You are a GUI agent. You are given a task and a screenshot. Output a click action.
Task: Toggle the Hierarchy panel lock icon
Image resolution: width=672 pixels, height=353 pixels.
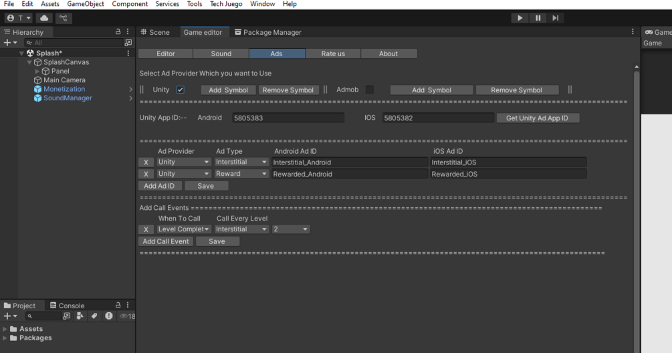118,31
